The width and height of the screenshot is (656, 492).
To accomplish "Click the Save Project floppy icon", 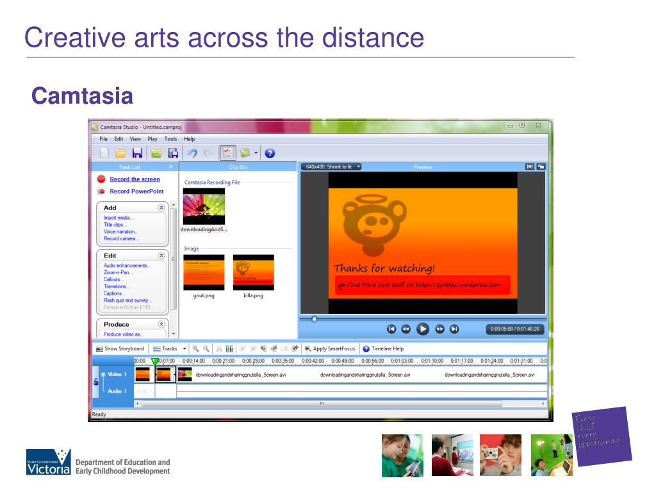I will (137, 153).
